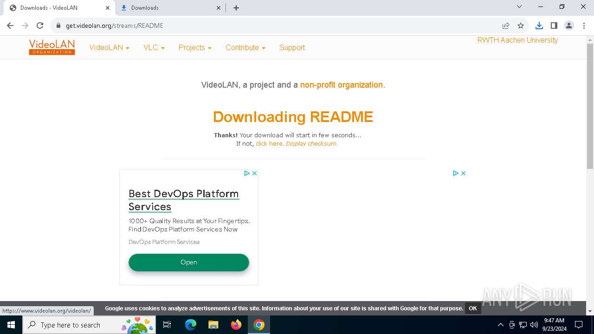Open the Chrome three-dot menu
Screen dimensions: 594x334
click(x=583, y=26)
